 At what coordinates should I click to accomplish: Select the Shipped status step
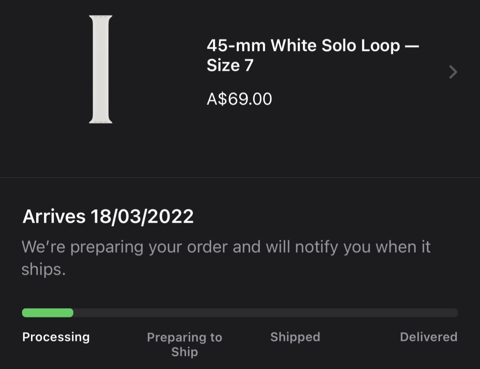pyautogui.click(x=295, y=337)
